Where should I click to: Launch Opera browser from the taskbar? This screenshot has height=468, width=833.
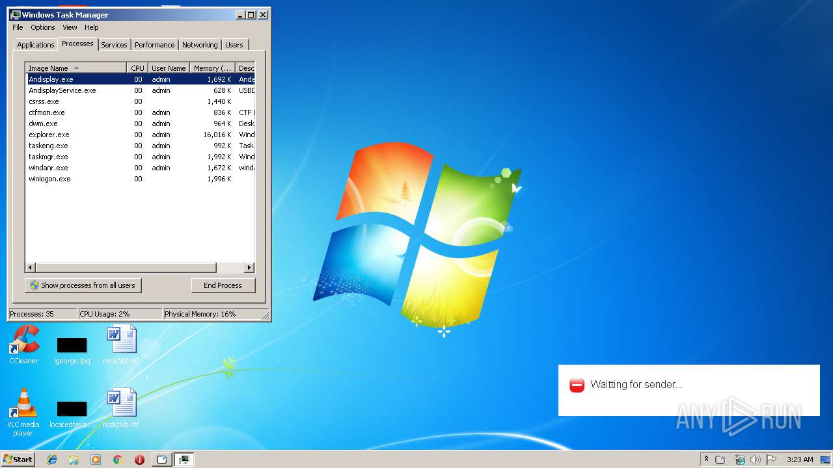[x=139, y=460]
